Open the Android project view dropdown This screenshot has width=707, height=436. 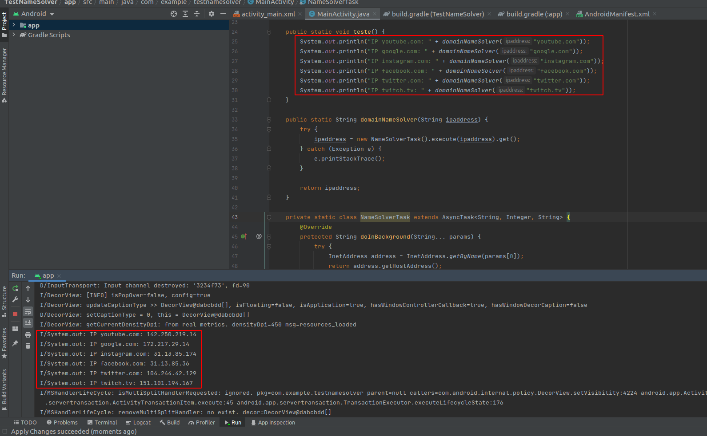(34, 14)
